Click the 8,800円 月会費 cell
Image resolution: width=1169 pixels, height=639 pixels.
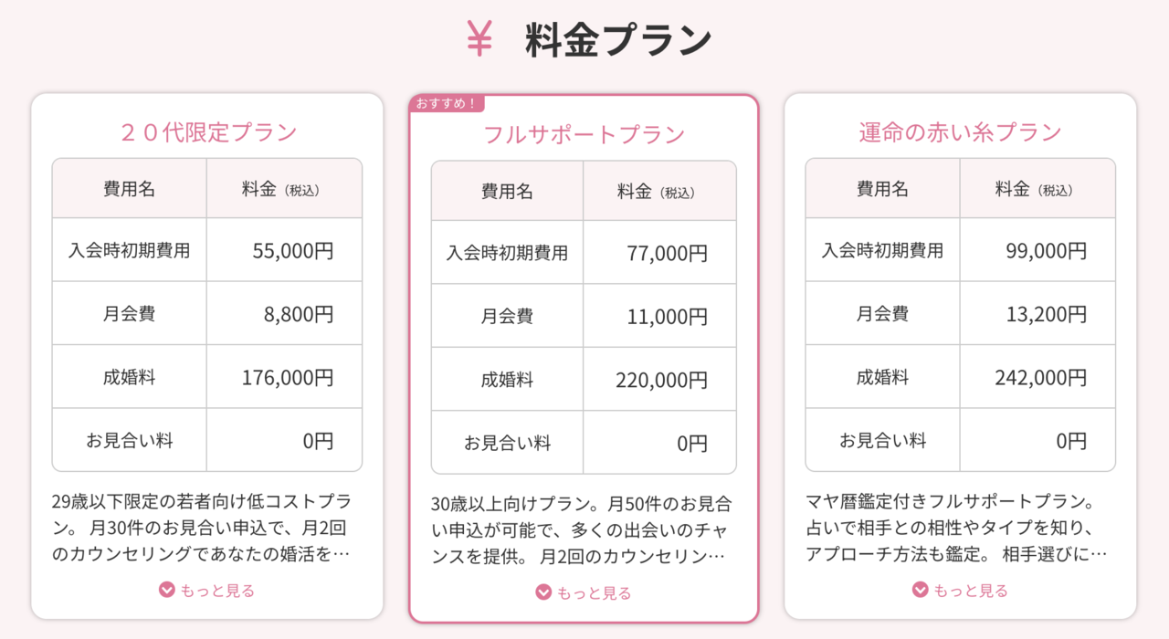[x=284, y=314]
